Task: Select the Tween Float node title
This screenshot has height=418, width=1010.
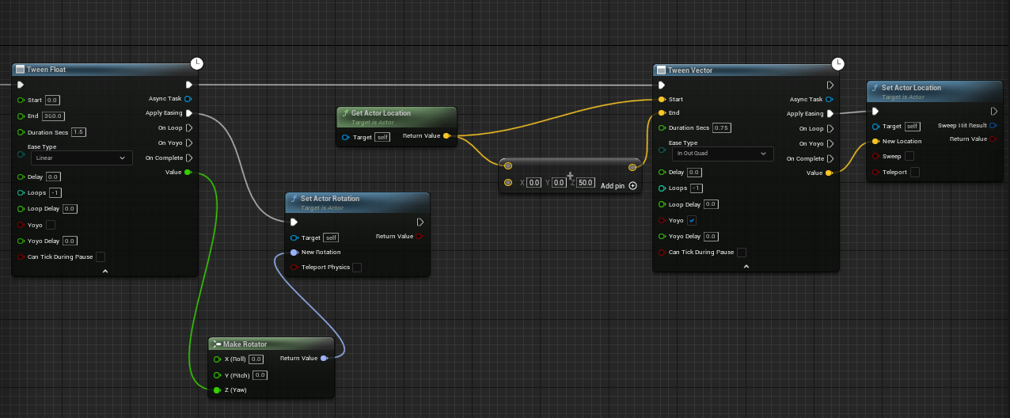Action: click(x=46, y=70)
